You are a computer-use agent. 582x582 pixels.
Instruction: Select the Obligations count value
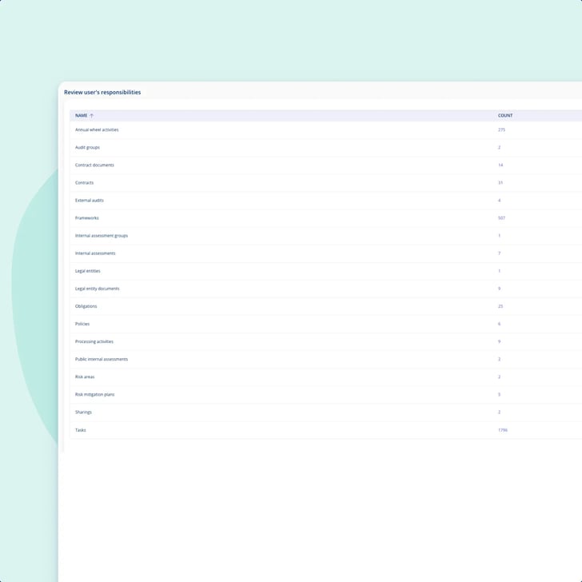coord(500,306)
